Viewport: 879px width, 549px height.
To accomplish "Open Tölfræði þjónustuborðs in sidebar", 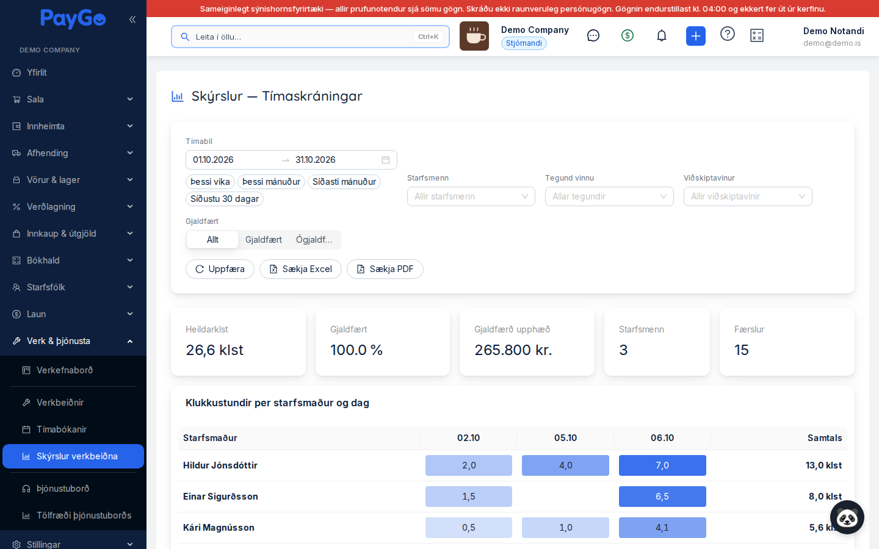I will coord(73,515).
